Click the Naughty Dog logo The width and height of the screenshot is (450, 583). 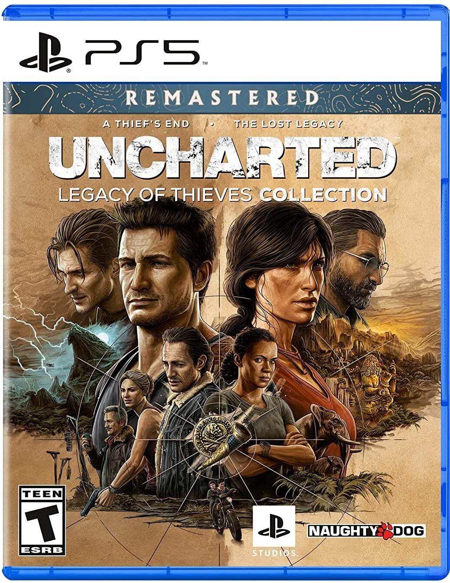coord(366,531)
